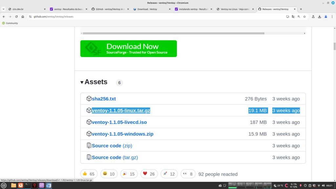Screen dimensions: 336x189
Task: Switch to the ciro.dev.br tab
Action: pos(26,9)
